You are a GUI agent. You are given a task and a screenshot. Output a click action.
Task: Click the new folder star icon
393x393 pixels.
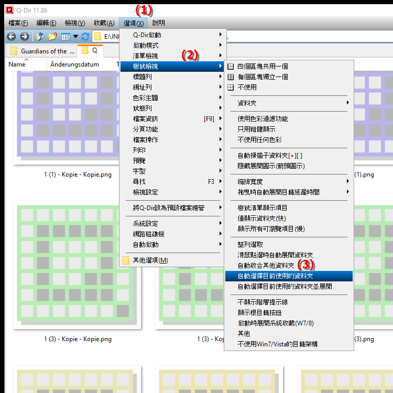coord(52,37)
